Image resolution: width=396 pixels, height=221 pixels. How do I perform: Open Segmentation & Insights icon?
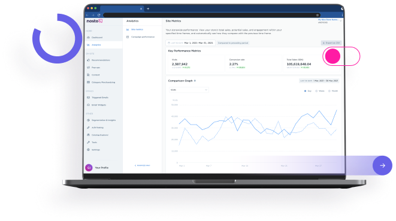89,120
